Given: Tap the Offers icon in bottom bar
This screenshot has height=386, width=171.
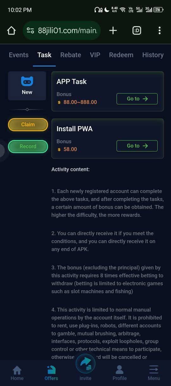Looking at the screenshot, I should pos(51,370).
